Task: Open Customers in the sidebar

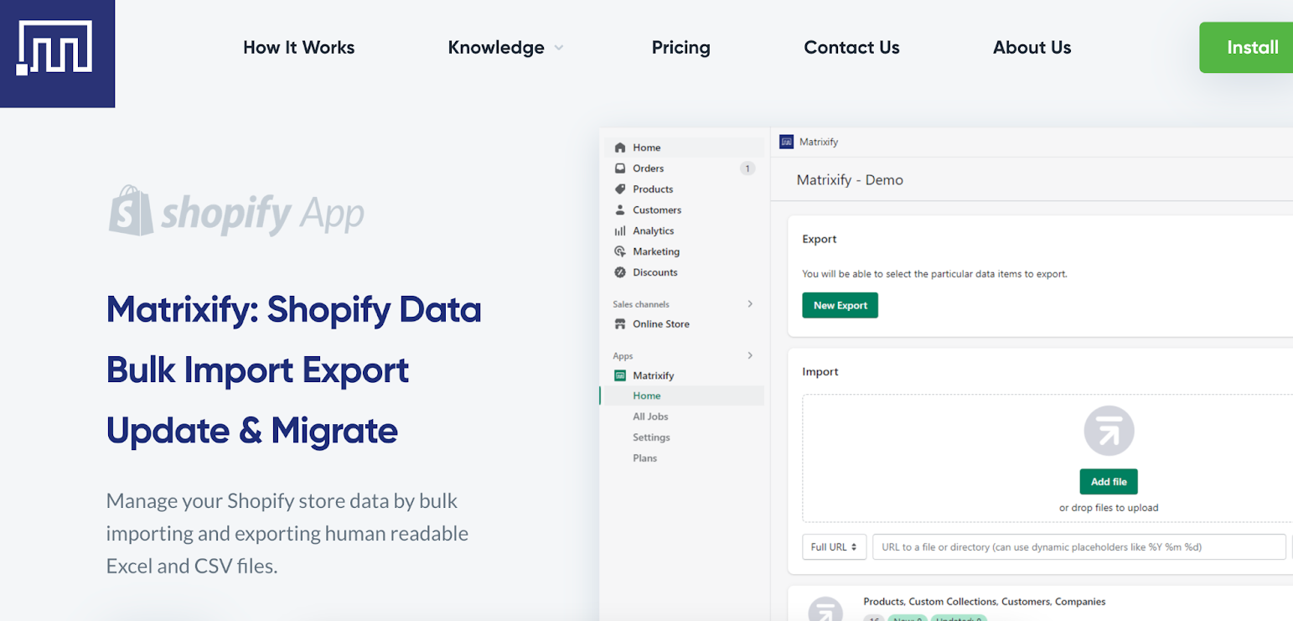Action: coord(657,210)
